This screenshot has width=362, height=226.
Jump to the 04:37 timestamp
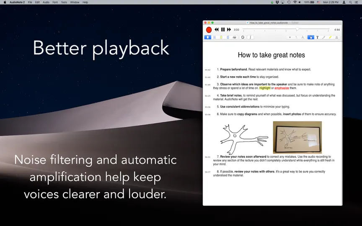207,172
